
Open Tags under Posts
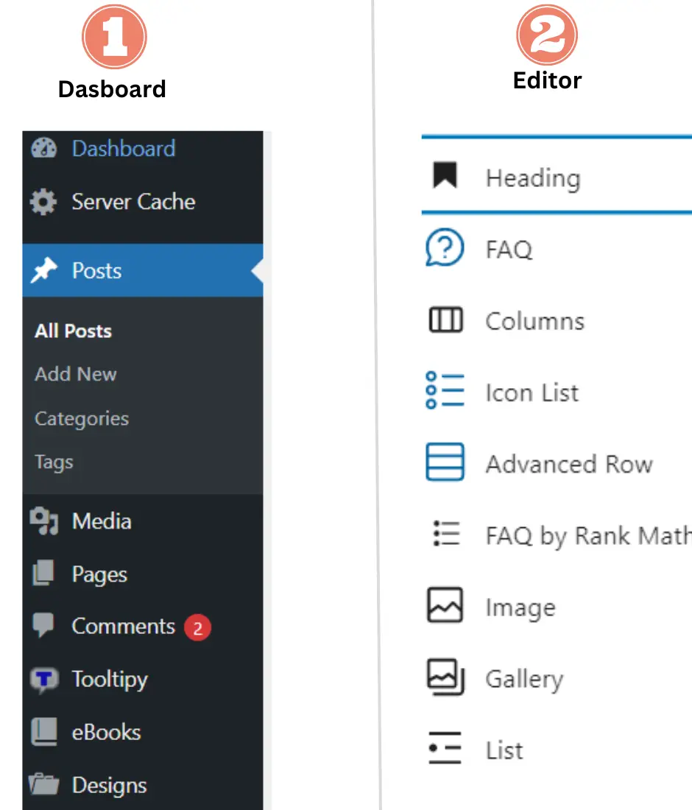pyautogui.click(x=54, y=462)
